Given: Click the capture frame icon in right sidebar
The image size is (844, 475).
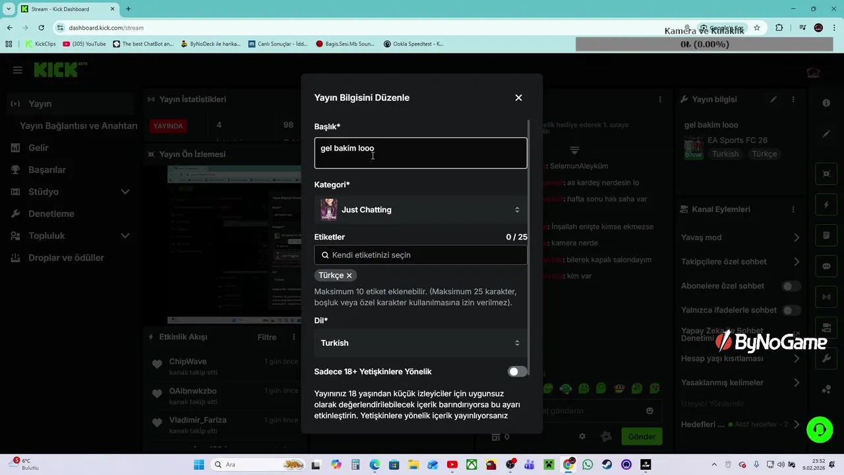Looking at the screenshot, I should [x=826, y=174].
